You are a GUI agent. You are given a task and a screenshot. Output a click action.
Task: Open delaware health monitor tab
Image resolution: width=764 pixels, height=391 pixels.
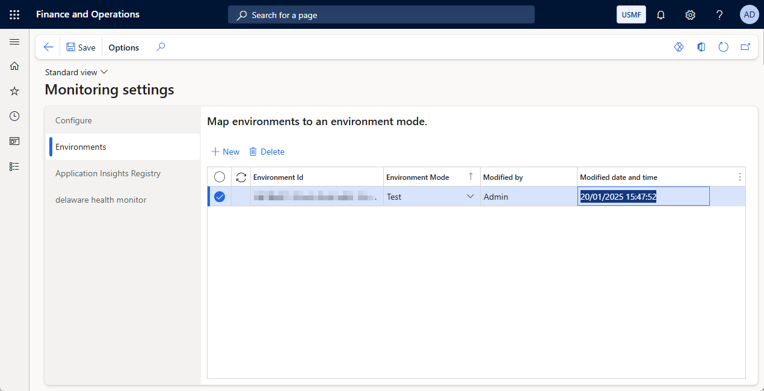(123, 200)
